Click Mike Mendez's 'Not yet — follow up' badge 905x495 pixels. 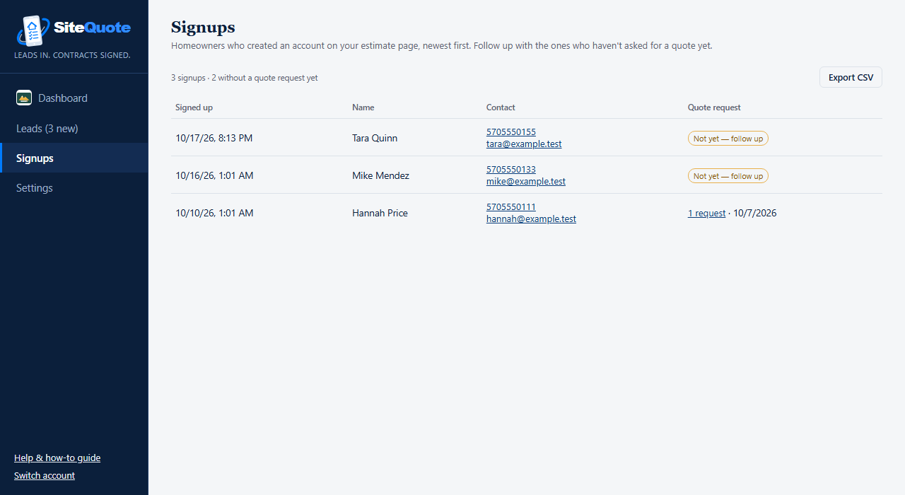point(728,176)
